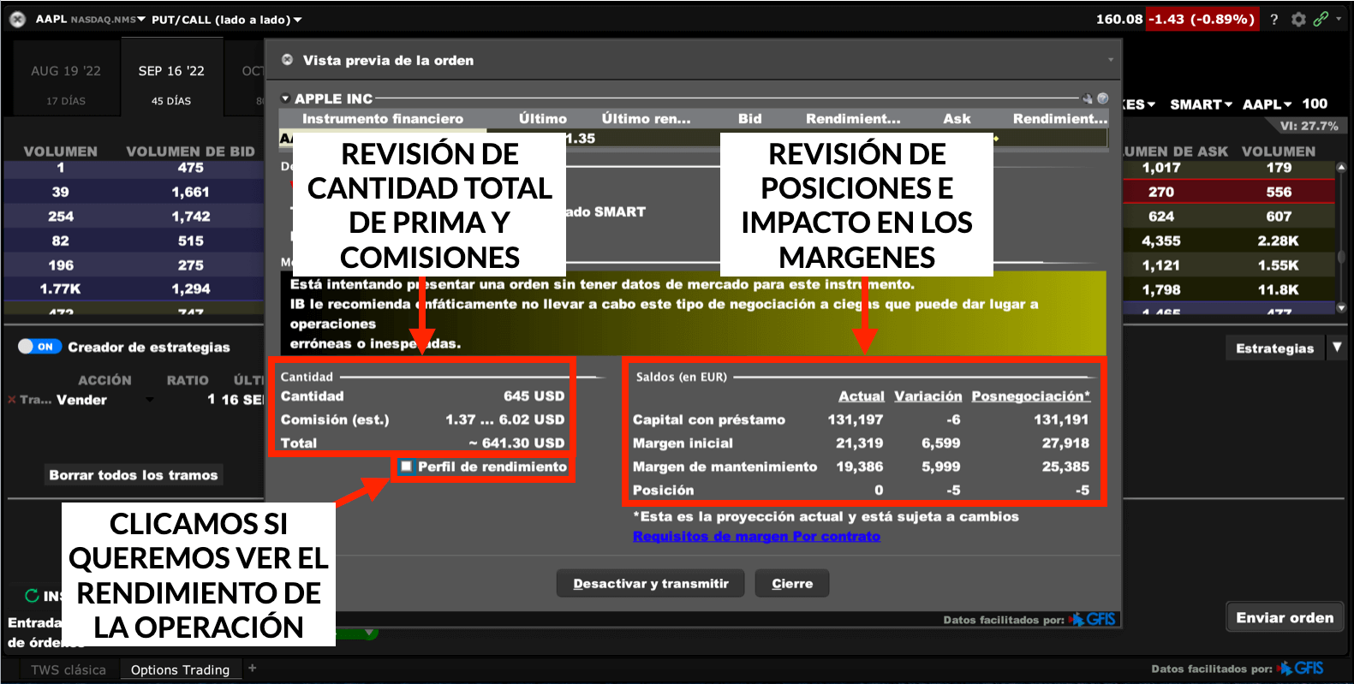Click the ask volume cell 270 in red row
Screen dimensions: 1354x684
(x=1161, y=192)
